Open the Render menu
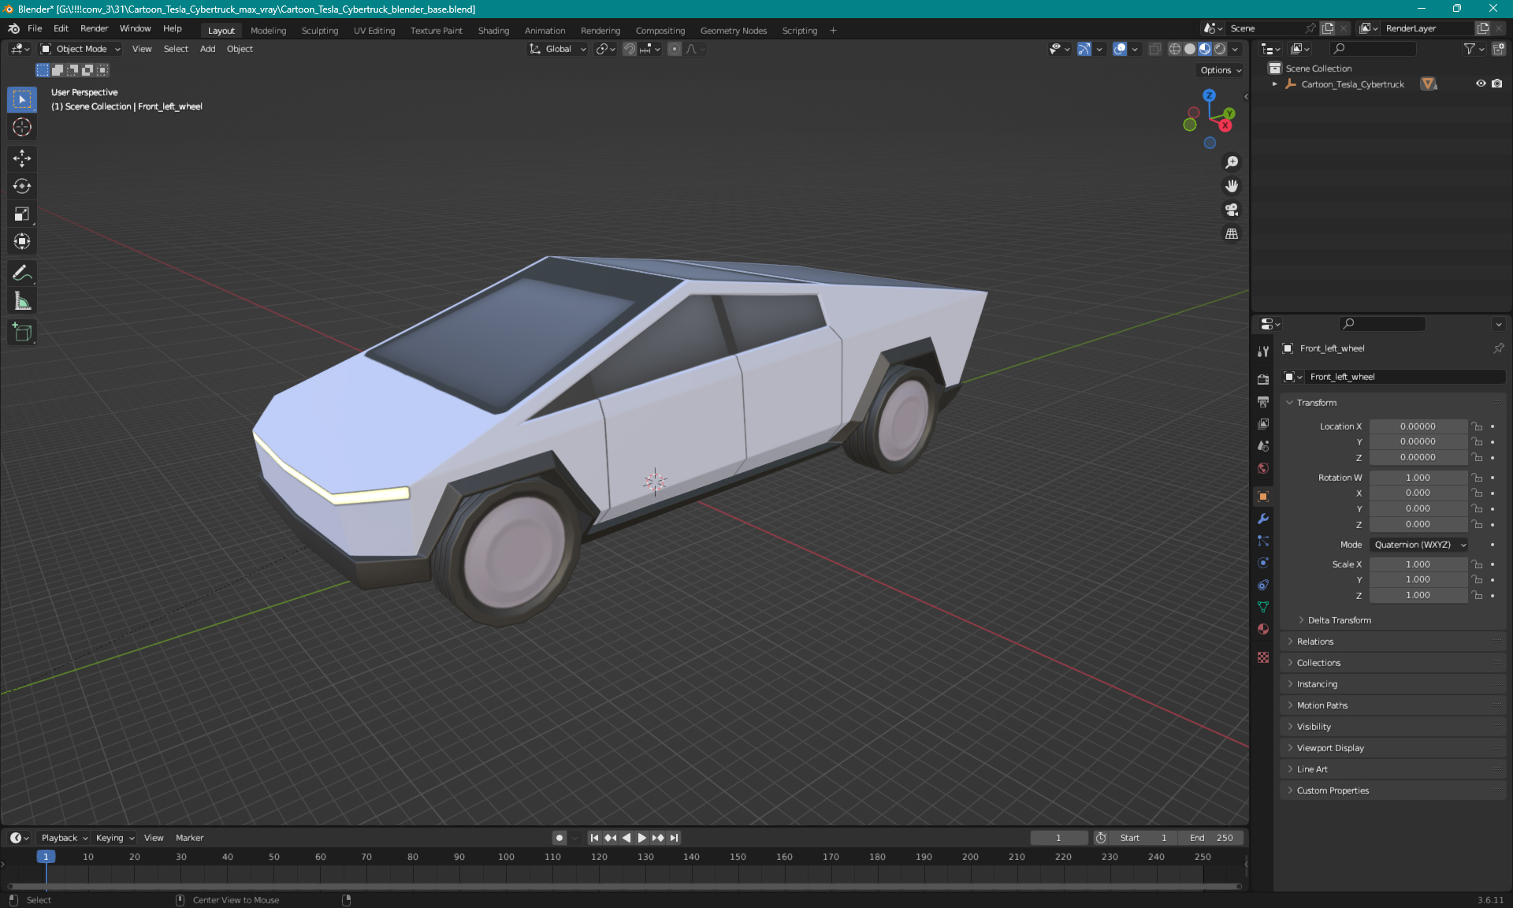 pyautogui.click(x=94, y=28)
